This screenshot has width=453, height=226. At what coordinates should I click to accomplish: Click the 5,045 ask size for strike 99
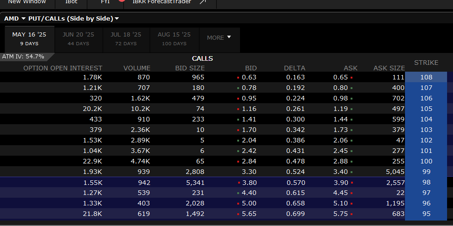[x=395, y=172]
